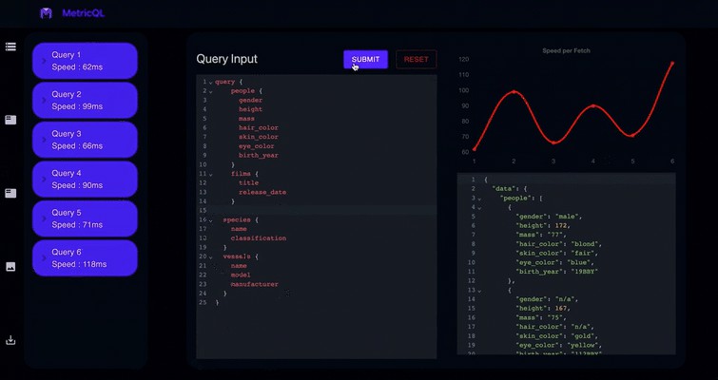
Task: Fold the species block at line 16
Action: 211,219
